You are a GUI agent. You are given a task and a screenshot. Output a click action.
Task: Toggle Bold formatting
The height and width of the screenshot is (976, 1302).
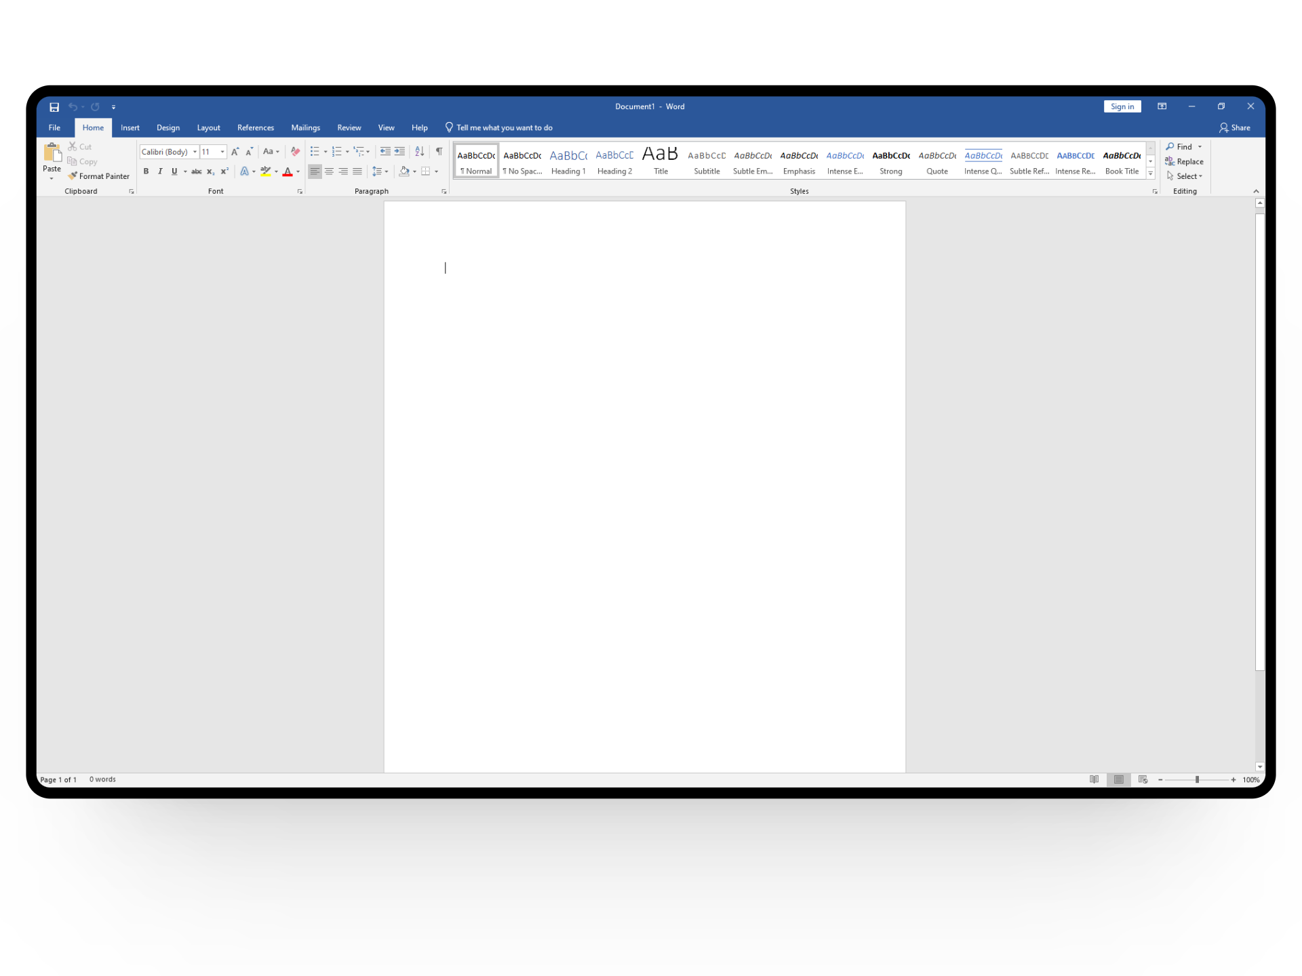point(146,172)
